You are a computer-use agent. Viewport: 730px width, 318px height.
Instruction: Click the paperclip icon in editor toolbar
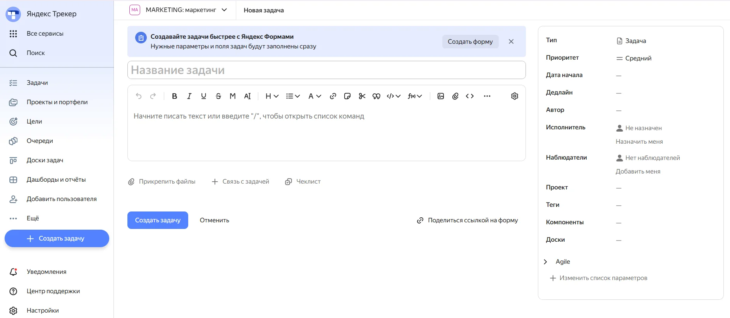(455, 96)
